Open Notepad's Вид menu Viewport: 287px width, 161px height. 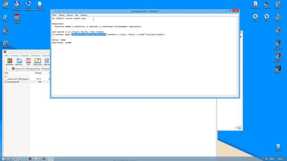coord(77,15)
